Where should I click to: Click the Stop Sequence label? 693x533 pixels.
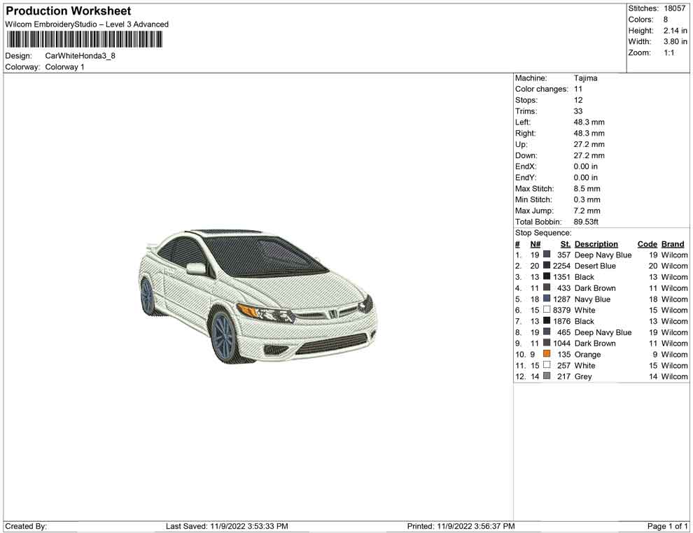tap(543, 233)
